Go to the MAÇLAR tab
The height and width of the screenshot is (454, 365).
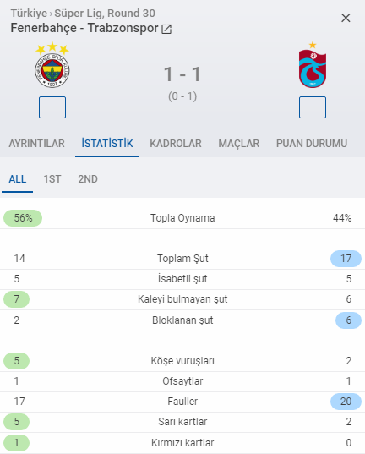pos(239,144)
